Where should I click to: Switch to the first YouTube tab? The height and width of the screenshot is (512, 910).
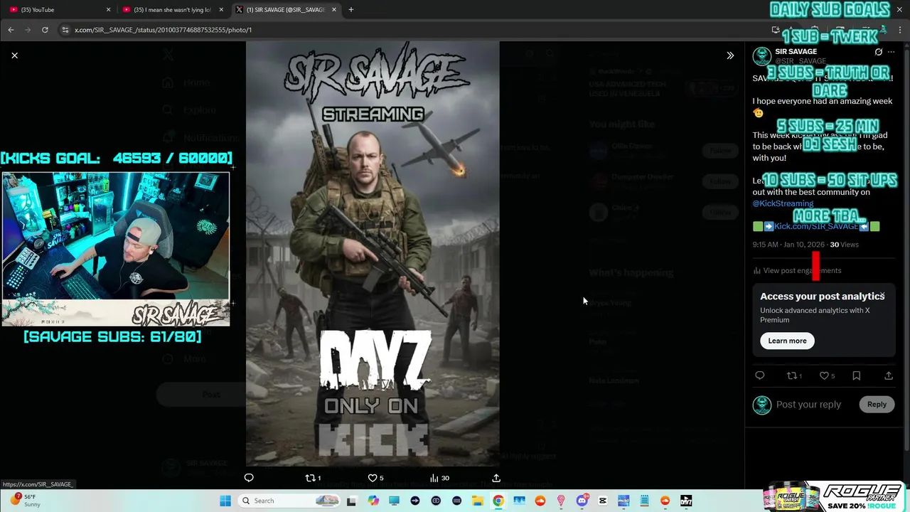point(59,10)
